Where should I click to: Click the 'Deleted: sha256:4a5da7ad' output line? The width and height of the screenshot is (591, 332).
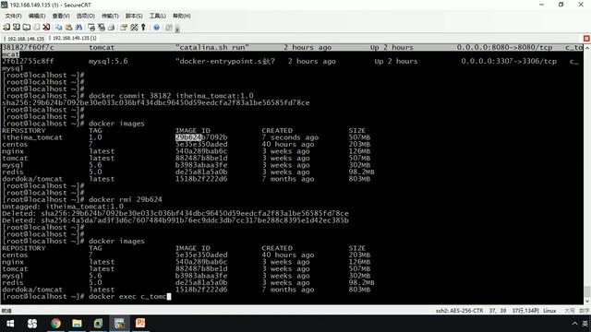(175, 220)
